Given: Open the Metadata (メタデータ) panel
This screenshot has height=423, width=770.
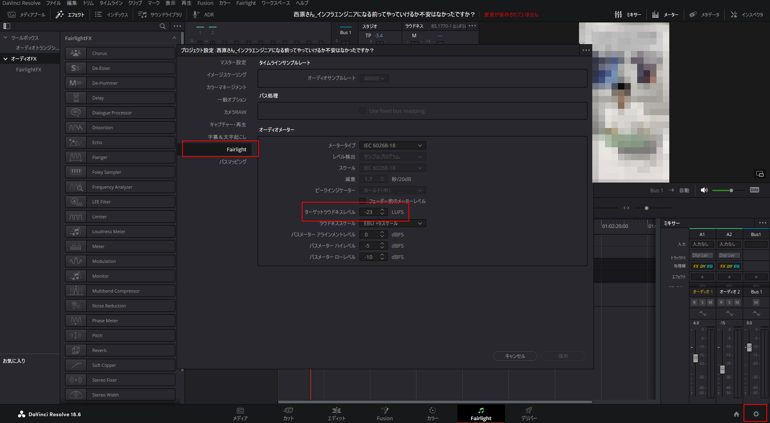Looking at the screenshot, I should coord(704,14).
